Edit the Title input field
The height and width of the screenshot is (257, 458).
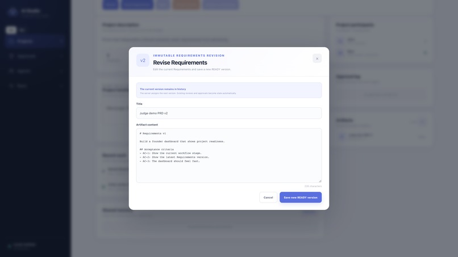coord(228,113)
